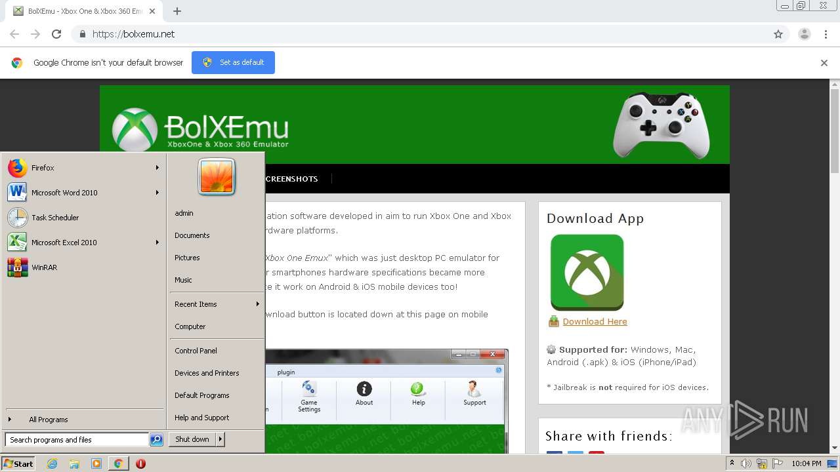Open Task Scheduler entry

coord(83,218)
